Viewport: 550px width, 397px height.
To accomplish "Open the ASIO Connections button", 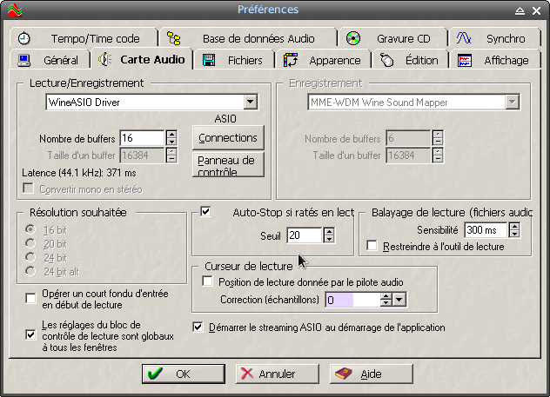I will pos(228,137).
